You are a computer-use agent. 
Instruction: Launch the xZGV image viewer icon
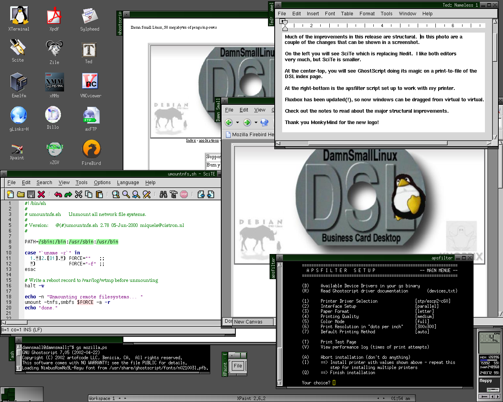click(54, 153)
